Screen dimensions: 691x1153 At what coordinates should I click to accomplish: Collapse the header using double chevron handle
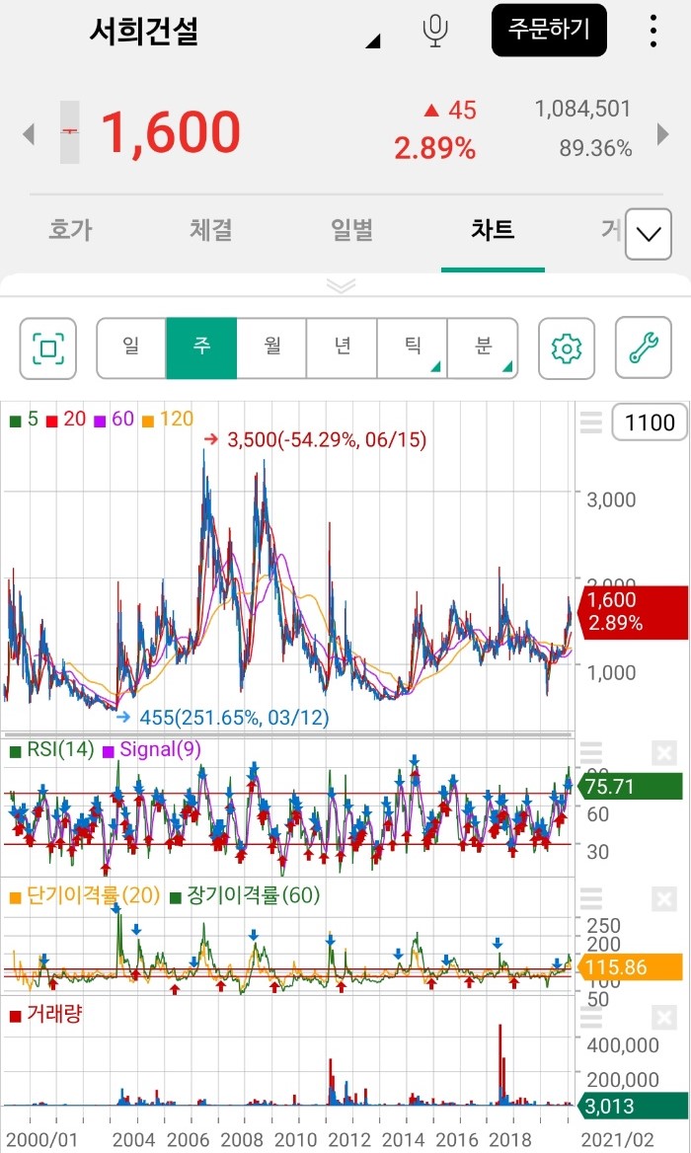click(342, 285)
